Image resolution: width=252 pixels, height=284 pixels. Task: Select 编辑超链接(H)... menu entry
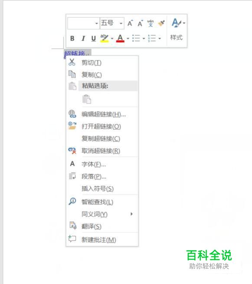coord(102,114)
